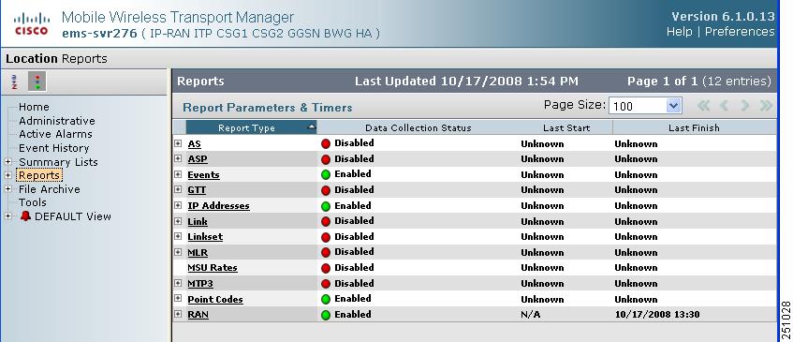Click the previous page arrow
The image size is (793, 342).
click(725, 105)
